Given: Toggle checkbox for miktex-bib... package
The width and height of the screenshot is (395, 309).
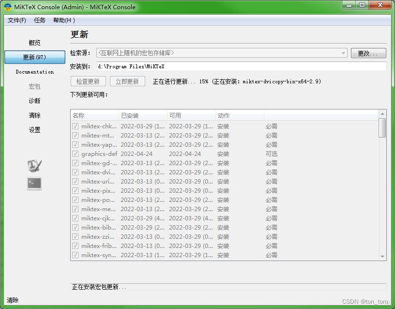Looking at the screenshot, I should point(76,227).
